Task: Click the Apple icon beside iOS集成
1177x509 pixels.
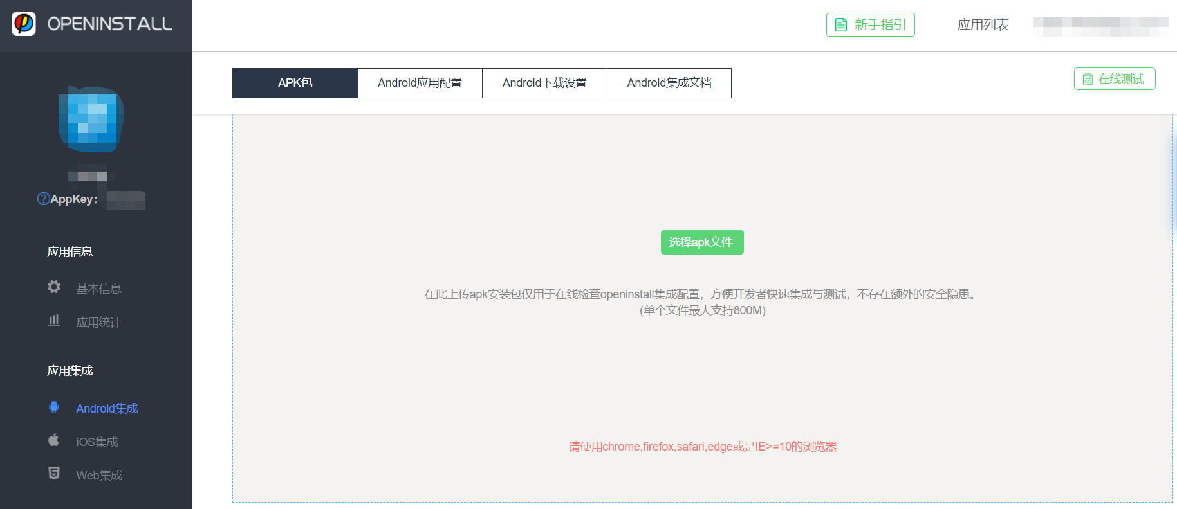Action: [x=54, y=440]
